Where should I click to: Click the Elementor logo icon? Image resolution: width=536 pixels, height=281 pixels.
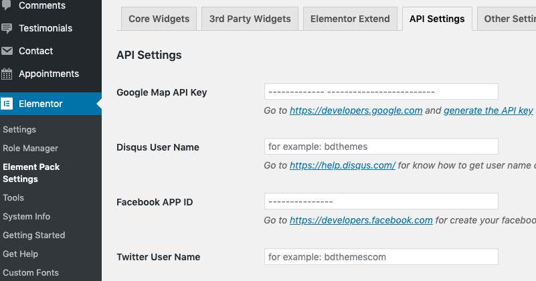coord(7,104)
